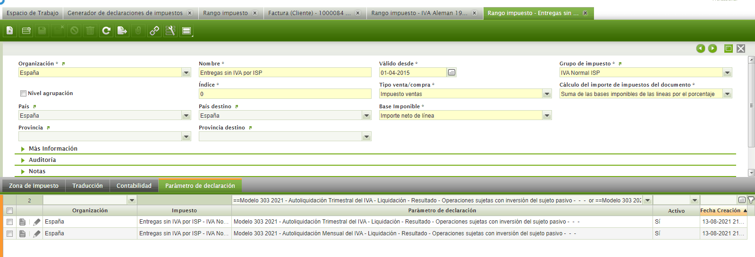This screenshot has width=755, height=257.
Task: Refresh the current record
Action: click(106, 31)
